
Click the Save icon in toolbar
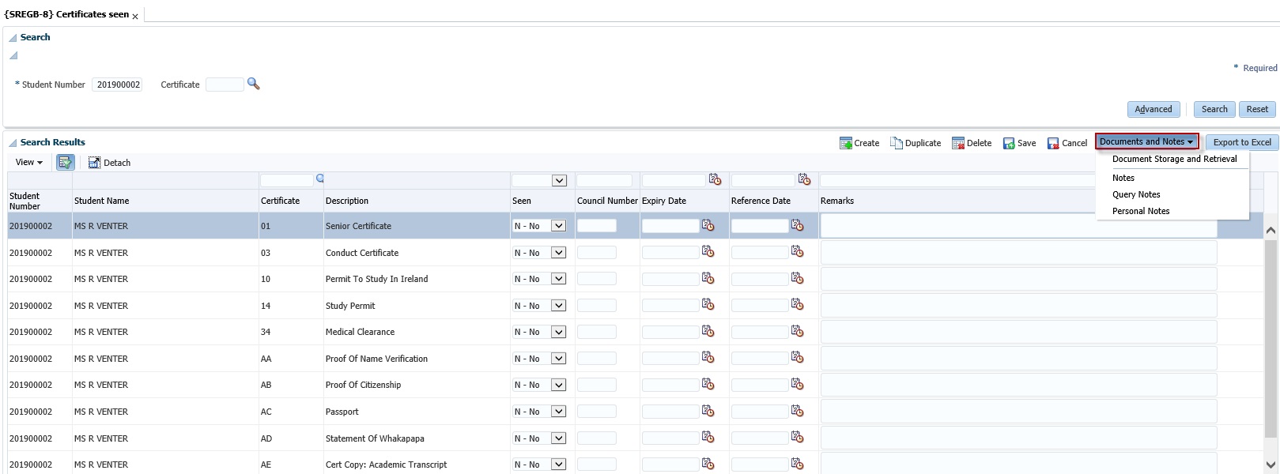pyautogui.click(x=1009, y=143)
